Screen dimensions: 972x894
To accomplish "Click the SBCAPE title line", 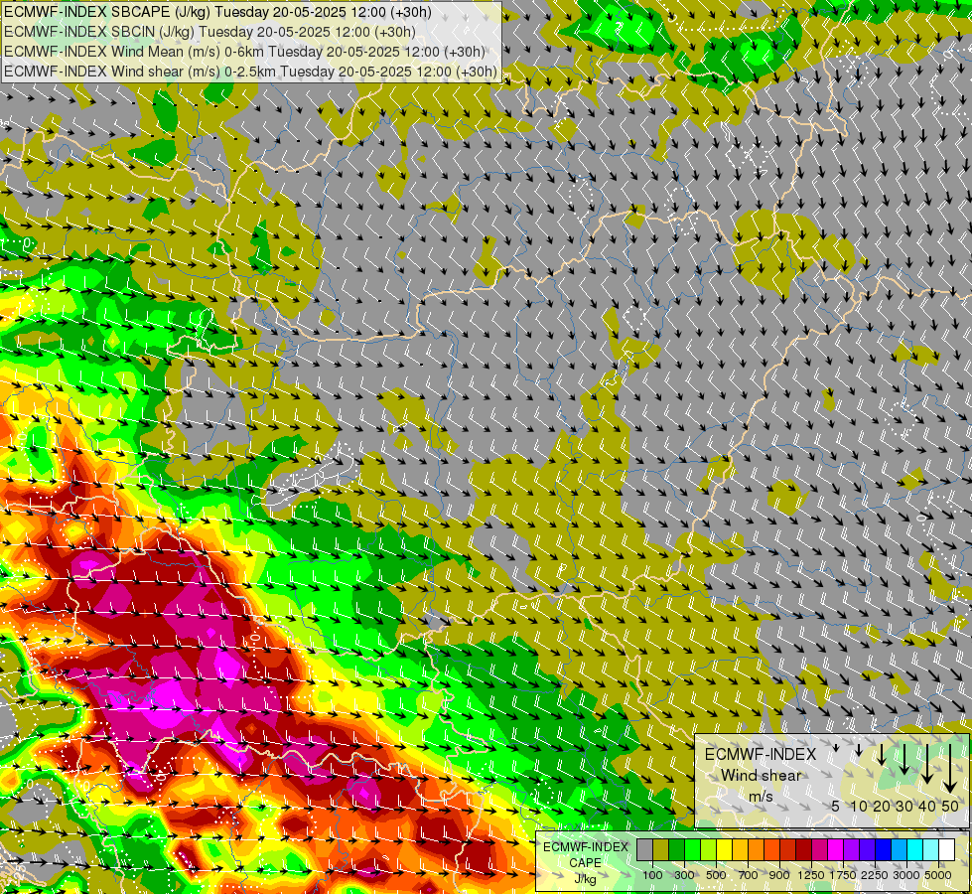I will [218, 11].
